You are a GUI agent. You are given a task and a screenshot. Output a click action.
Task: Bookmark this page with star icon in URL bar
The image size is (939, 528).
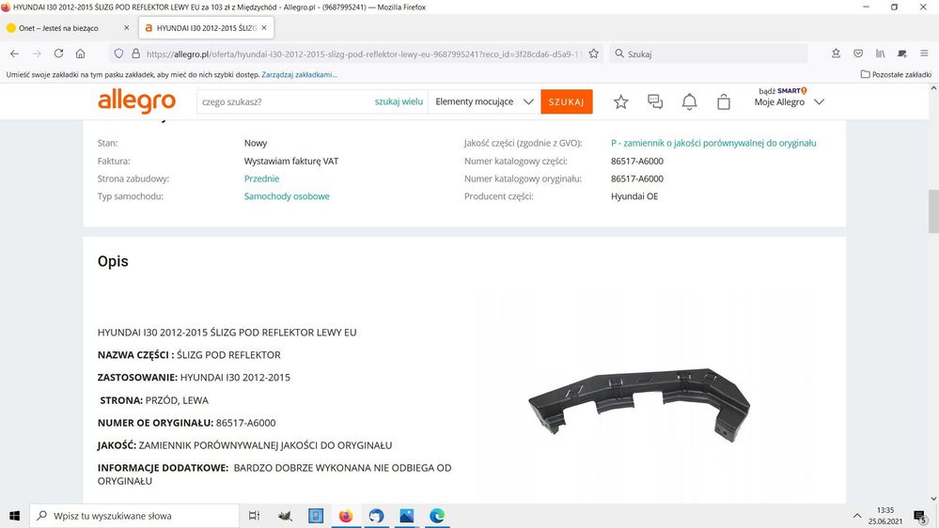[593, 54]
